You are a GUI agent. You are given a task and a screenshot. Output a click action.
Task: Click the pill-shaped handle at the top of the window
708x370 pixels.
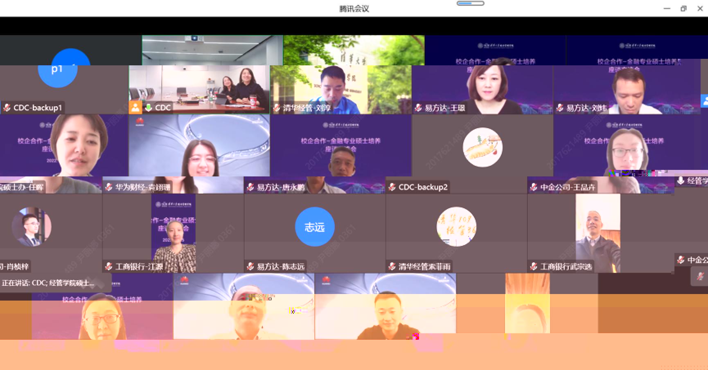click(470, 3)
